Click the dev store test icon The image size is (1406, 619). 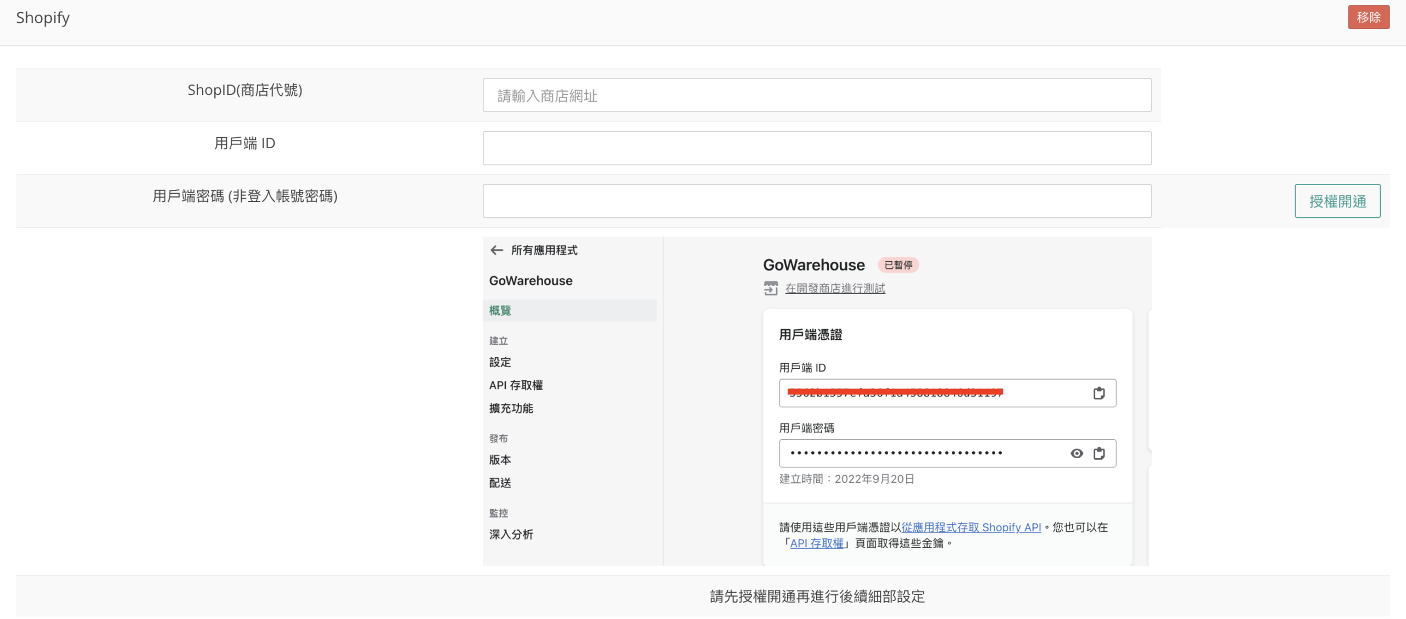pyautogui.click(x=771, y=288)
